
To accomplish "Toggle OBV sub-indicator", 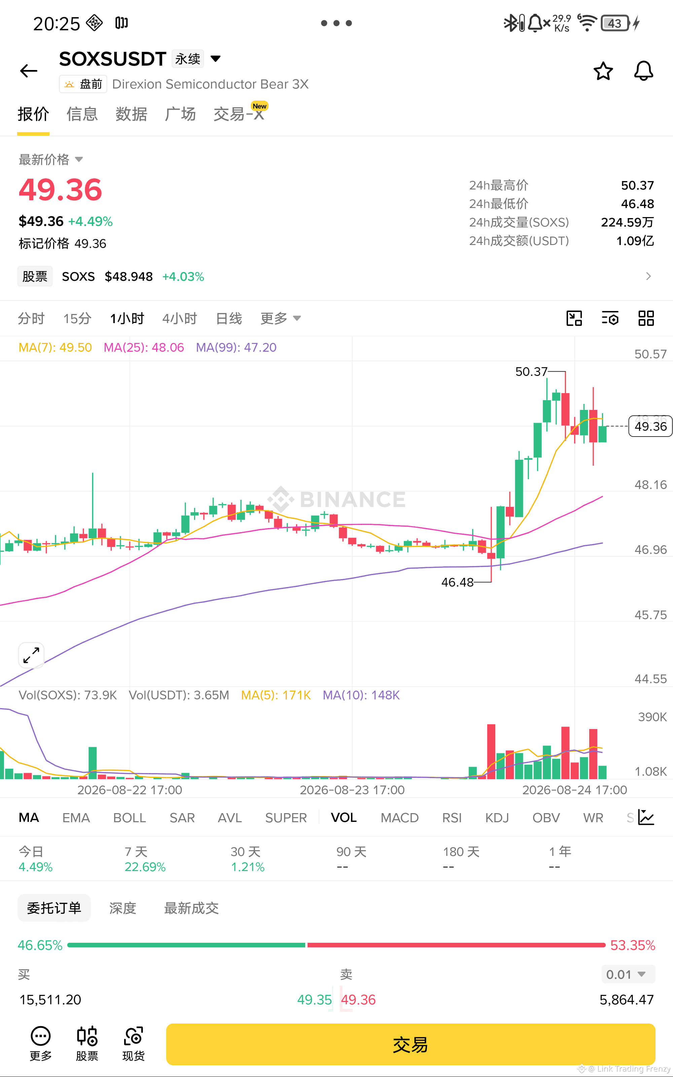I will click(546, 818).
